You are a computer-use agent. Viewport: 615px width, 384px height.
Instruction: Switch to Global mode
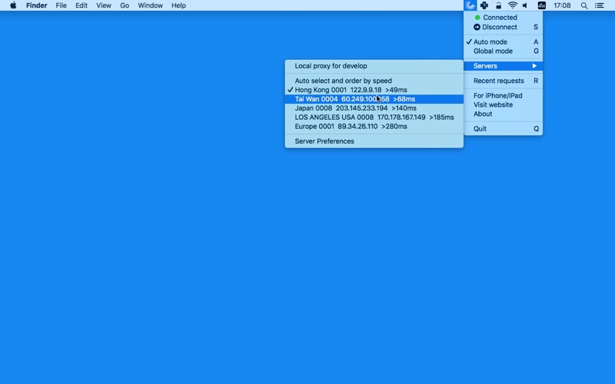tap(504, 51)
